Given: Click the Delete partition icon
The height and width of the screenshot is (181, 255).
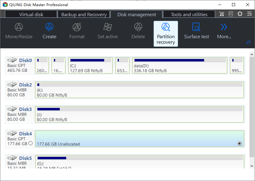Looking at the screenshot, I should pos(138,27).
